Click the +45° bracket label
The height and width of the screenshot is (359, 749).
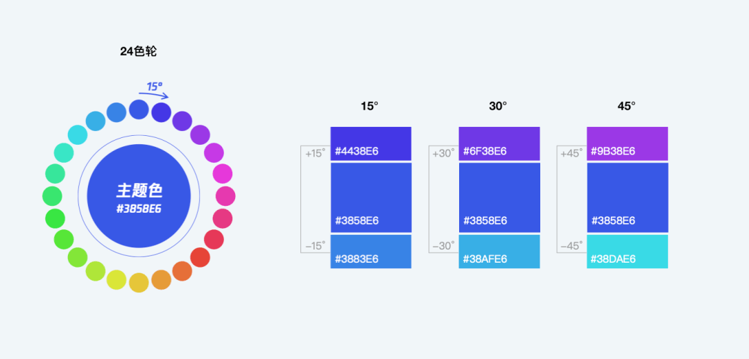point(571,154)
